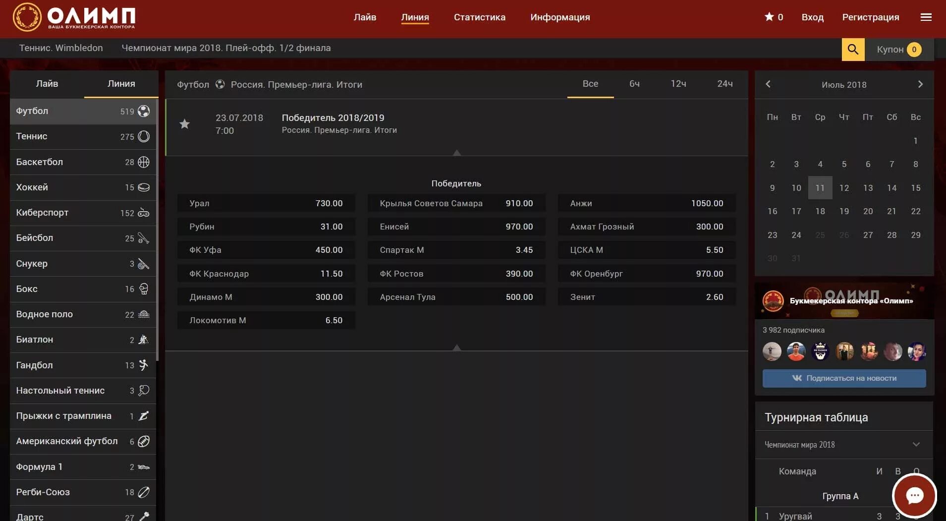Click the ski jumping icon
The height and width of the screenshot is (521, 946).
[x=144, y=416]
